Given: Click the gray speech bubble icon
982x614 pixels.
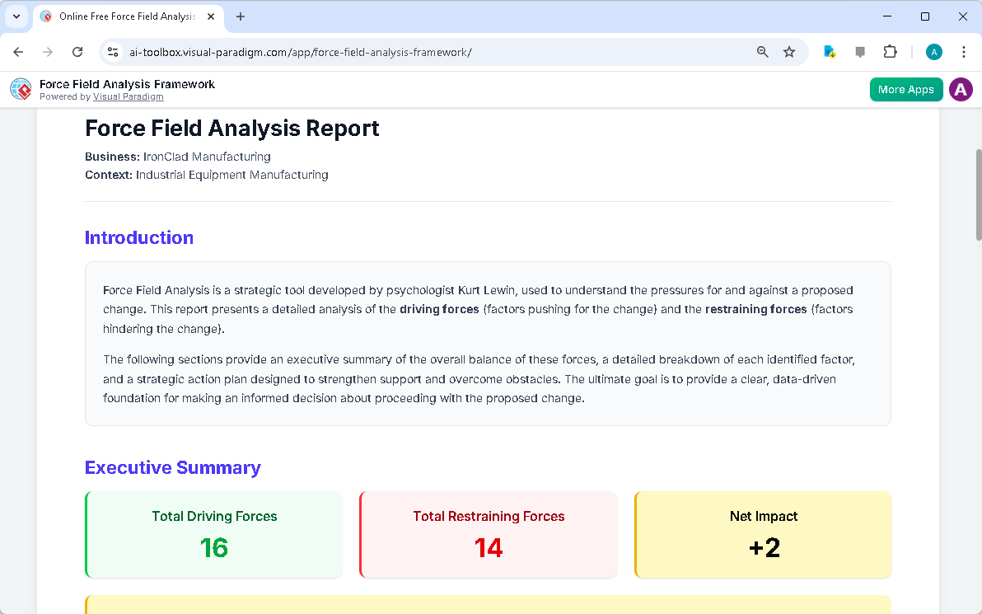Looking at the screenshot, I should pyautogui.click(x=860, y=51).
